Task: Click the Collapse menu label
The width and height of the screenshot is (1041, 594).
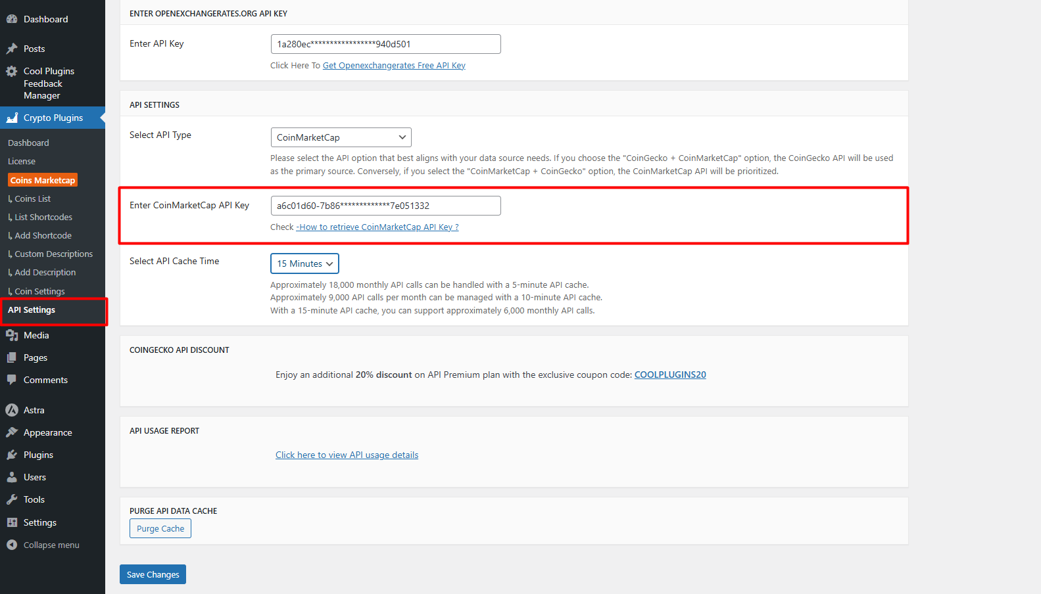Action: point(51,545)
